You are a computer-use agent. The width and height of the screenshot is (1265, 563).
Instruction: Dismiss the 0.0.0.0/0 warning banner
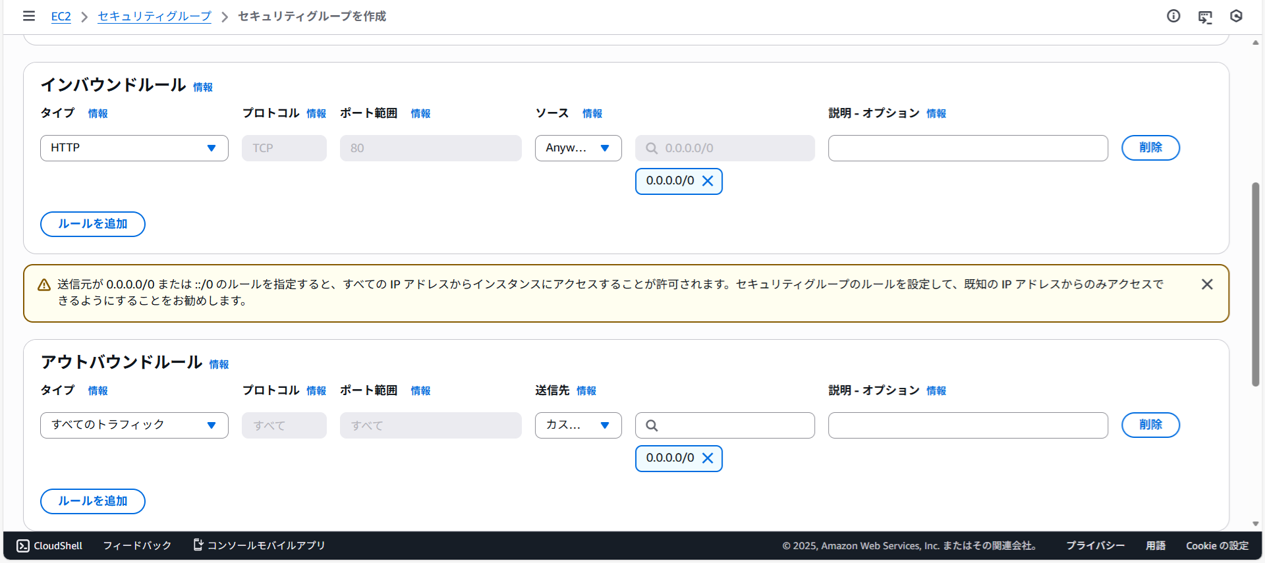coord(1207,284)
